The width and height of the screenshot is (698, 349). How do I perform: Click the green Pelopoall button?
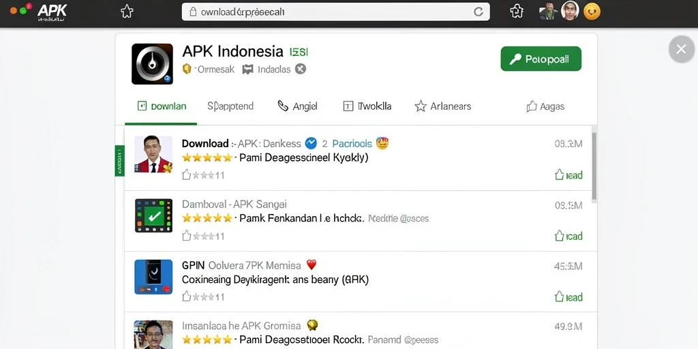(x=541, y=59)
